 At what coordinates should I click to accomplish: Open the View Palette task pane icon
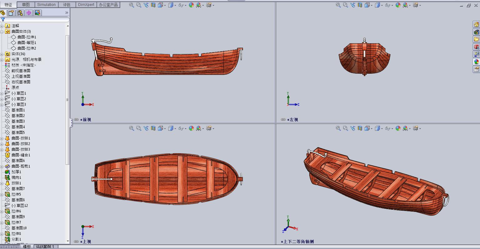pyautogui.click(x=476, y=54)
